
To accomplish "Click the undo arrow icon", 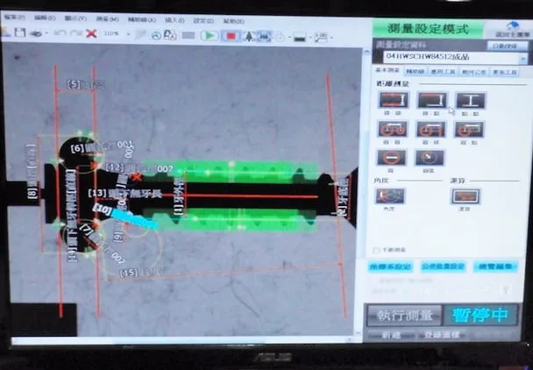I will pyautogui.click(x=60, y=33).
